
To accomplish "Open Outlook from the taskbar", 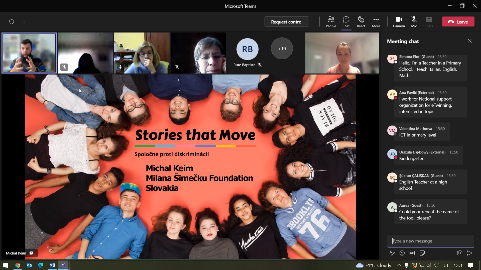I will pyautogui.click(x=29, y=265).
